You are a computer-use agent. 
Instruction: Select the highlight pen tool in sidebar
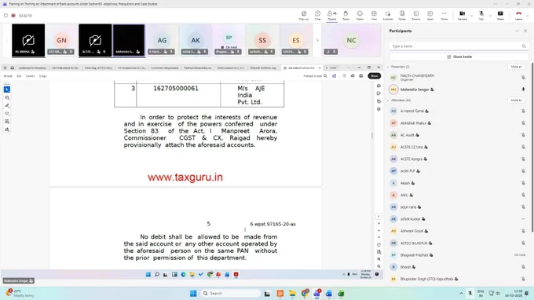pyautogui.click(x=7, y=105)
